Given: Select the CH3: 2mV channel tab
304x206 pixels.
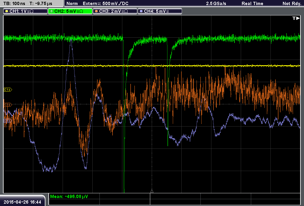Looking at the screenshot, I should (x=115, y=11).
